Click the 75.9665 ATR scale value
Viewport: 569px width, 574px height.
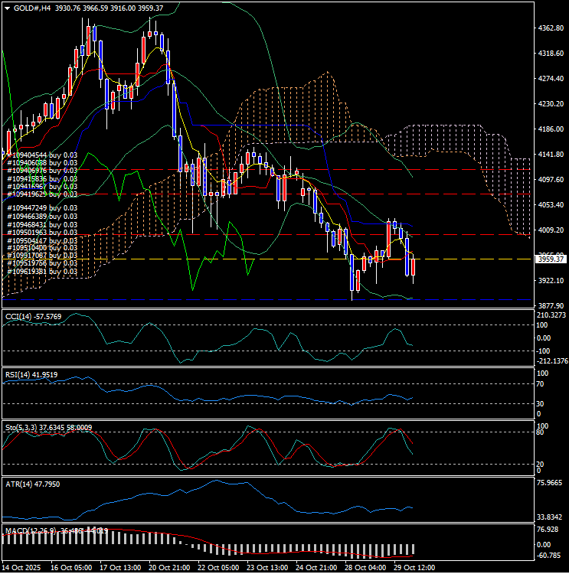point(551,484)
